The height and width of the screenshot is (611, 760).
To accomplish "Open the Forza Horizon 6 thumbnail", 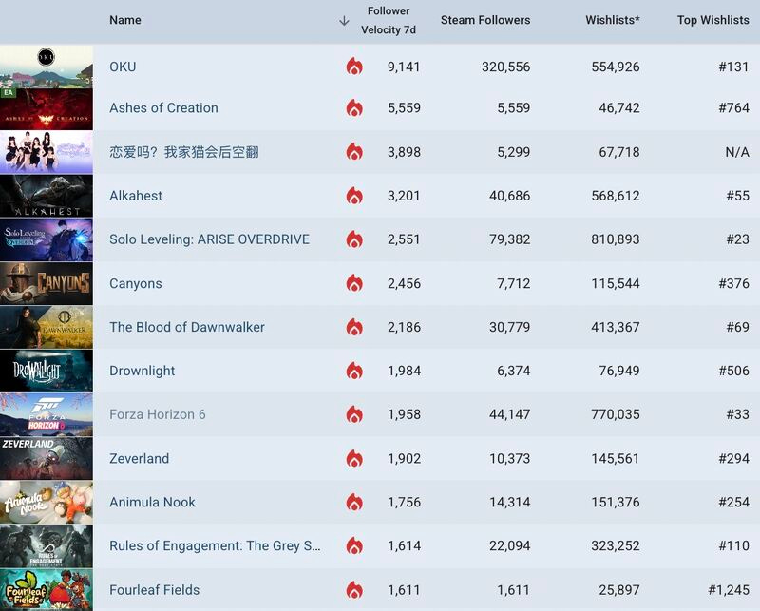I will click(x=46, y=414).
